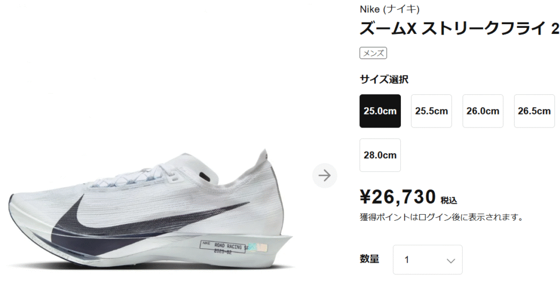Click the サイズ選択 heading
The height and width of the screenshot is (282, 560).
tap(384, 79)
